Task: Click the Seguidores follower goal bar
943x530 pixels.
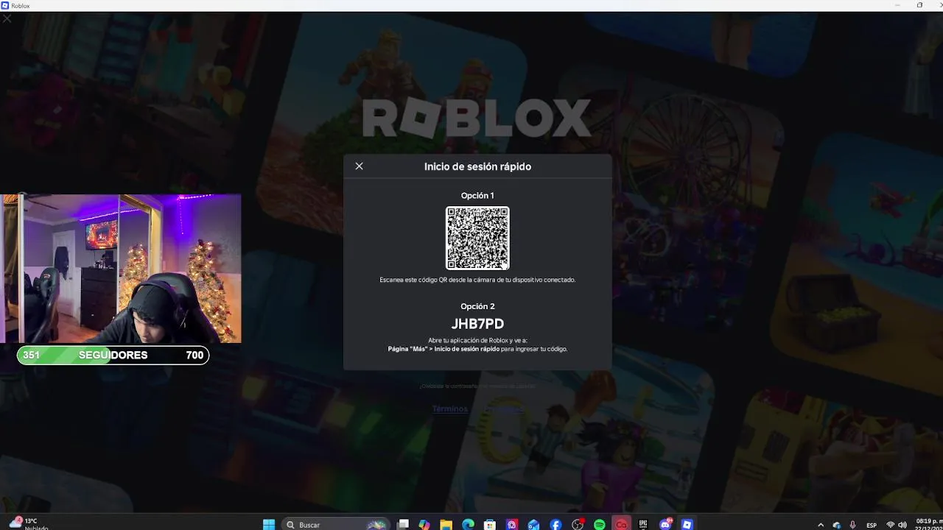Action: coord(113,355)
